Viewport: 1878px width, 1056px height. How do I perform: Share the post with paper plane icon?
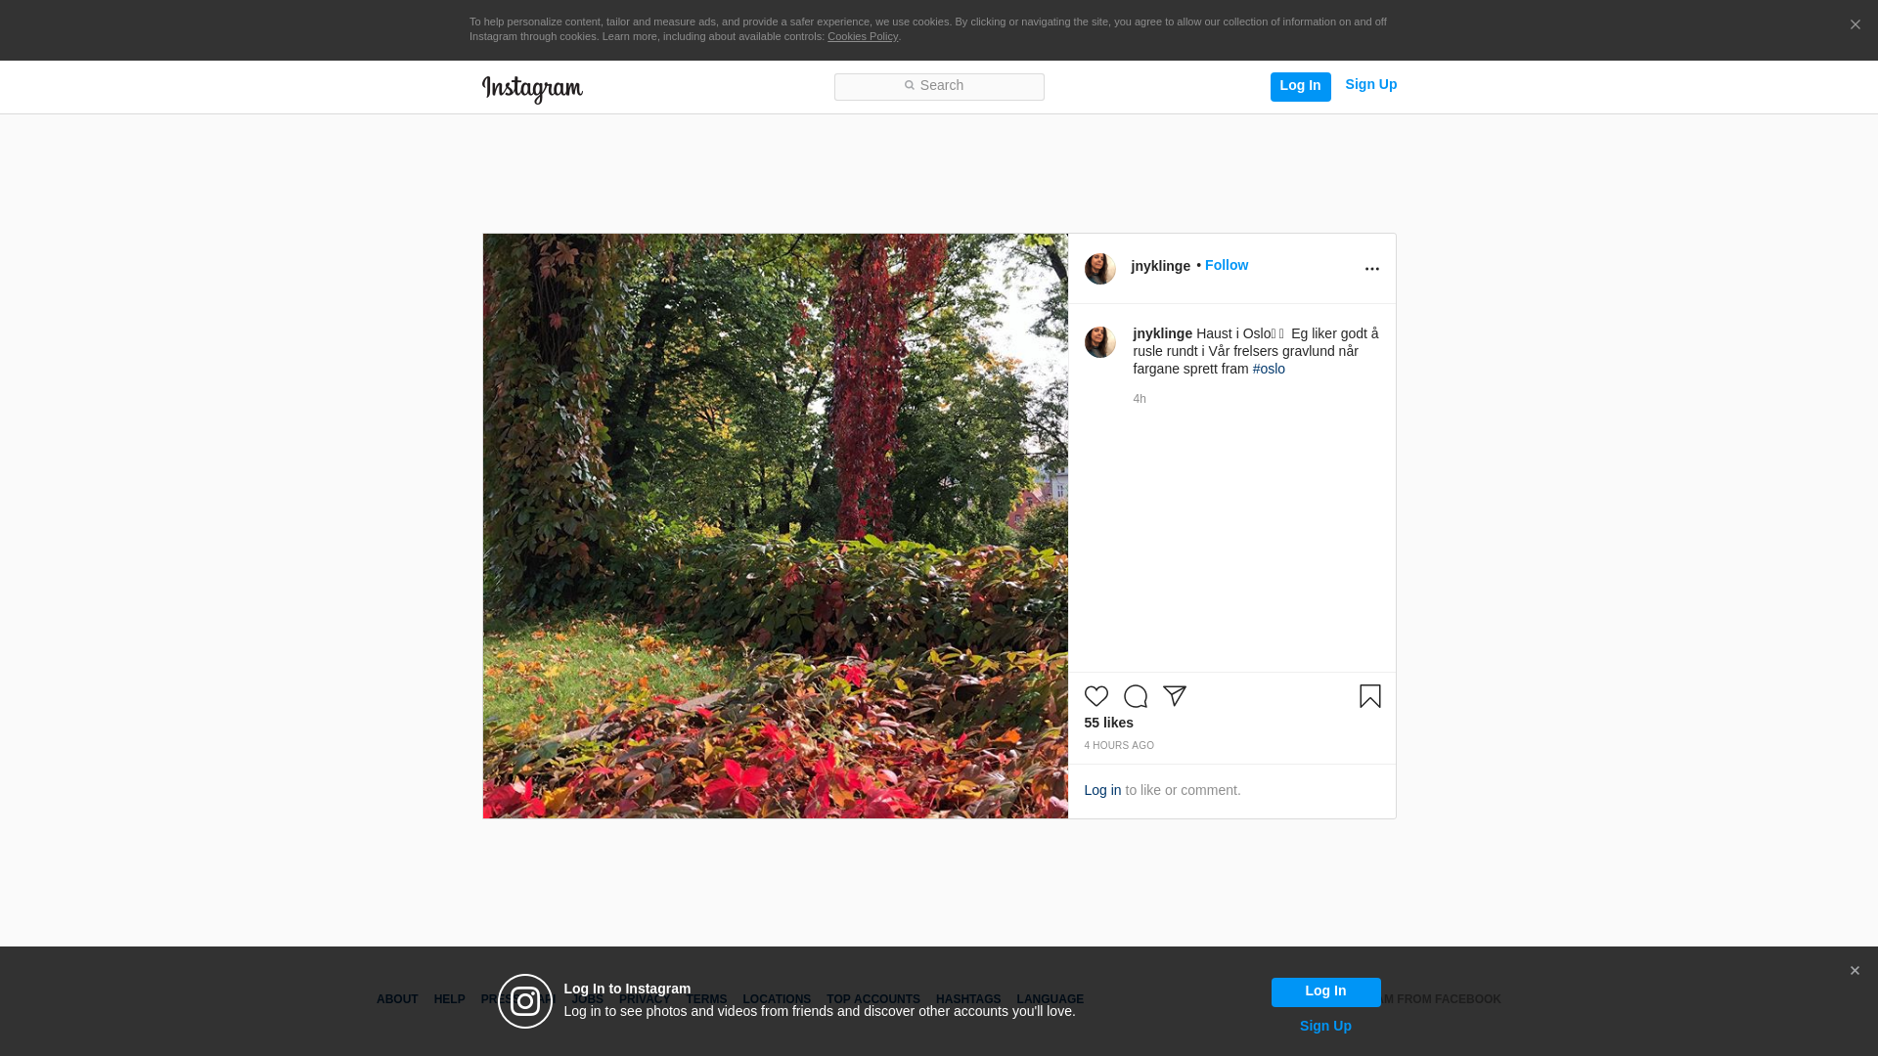point(1174,696)
